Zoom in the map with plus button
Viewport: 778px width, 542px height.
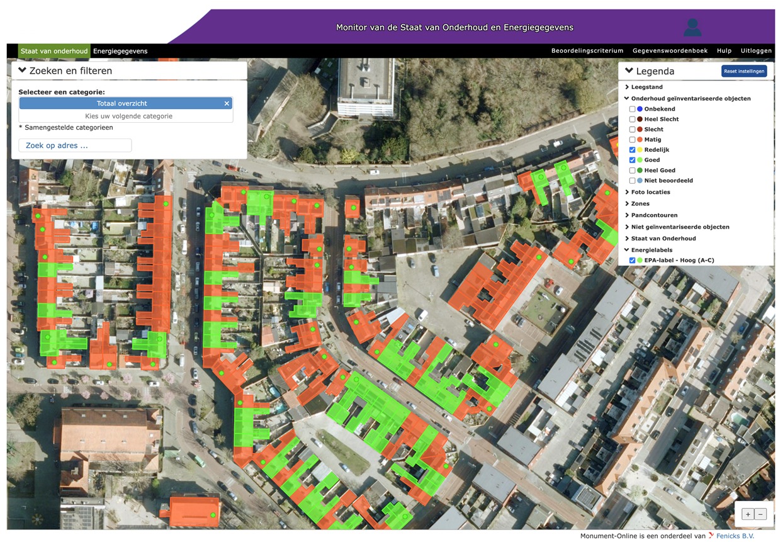point(748,514)
